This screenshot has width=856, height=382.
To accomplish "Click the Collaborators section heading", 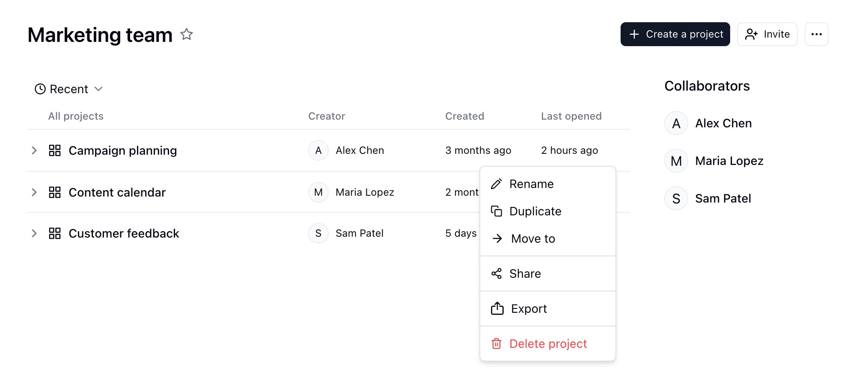I will [707, 86].
